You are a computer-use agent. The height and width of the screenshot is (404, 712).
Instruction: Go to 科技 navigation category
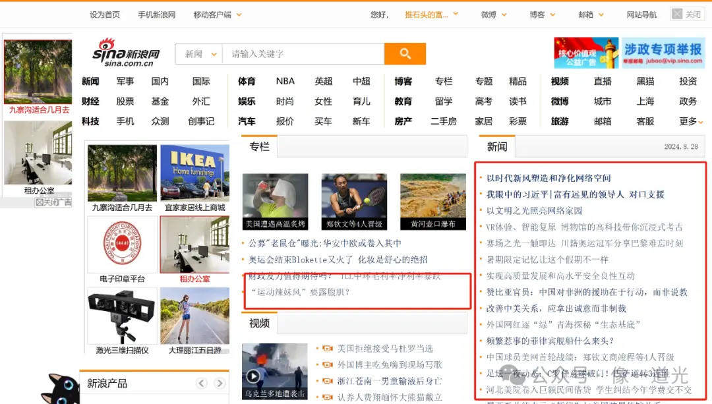click(x=90, y=121)
